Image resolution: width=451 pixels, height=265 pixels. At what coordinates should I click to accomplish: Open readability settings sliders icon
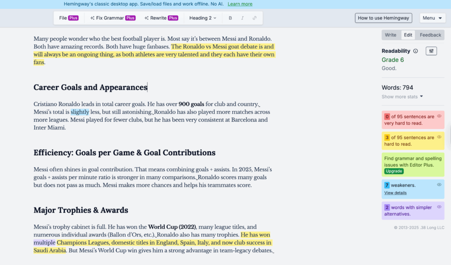431,51
